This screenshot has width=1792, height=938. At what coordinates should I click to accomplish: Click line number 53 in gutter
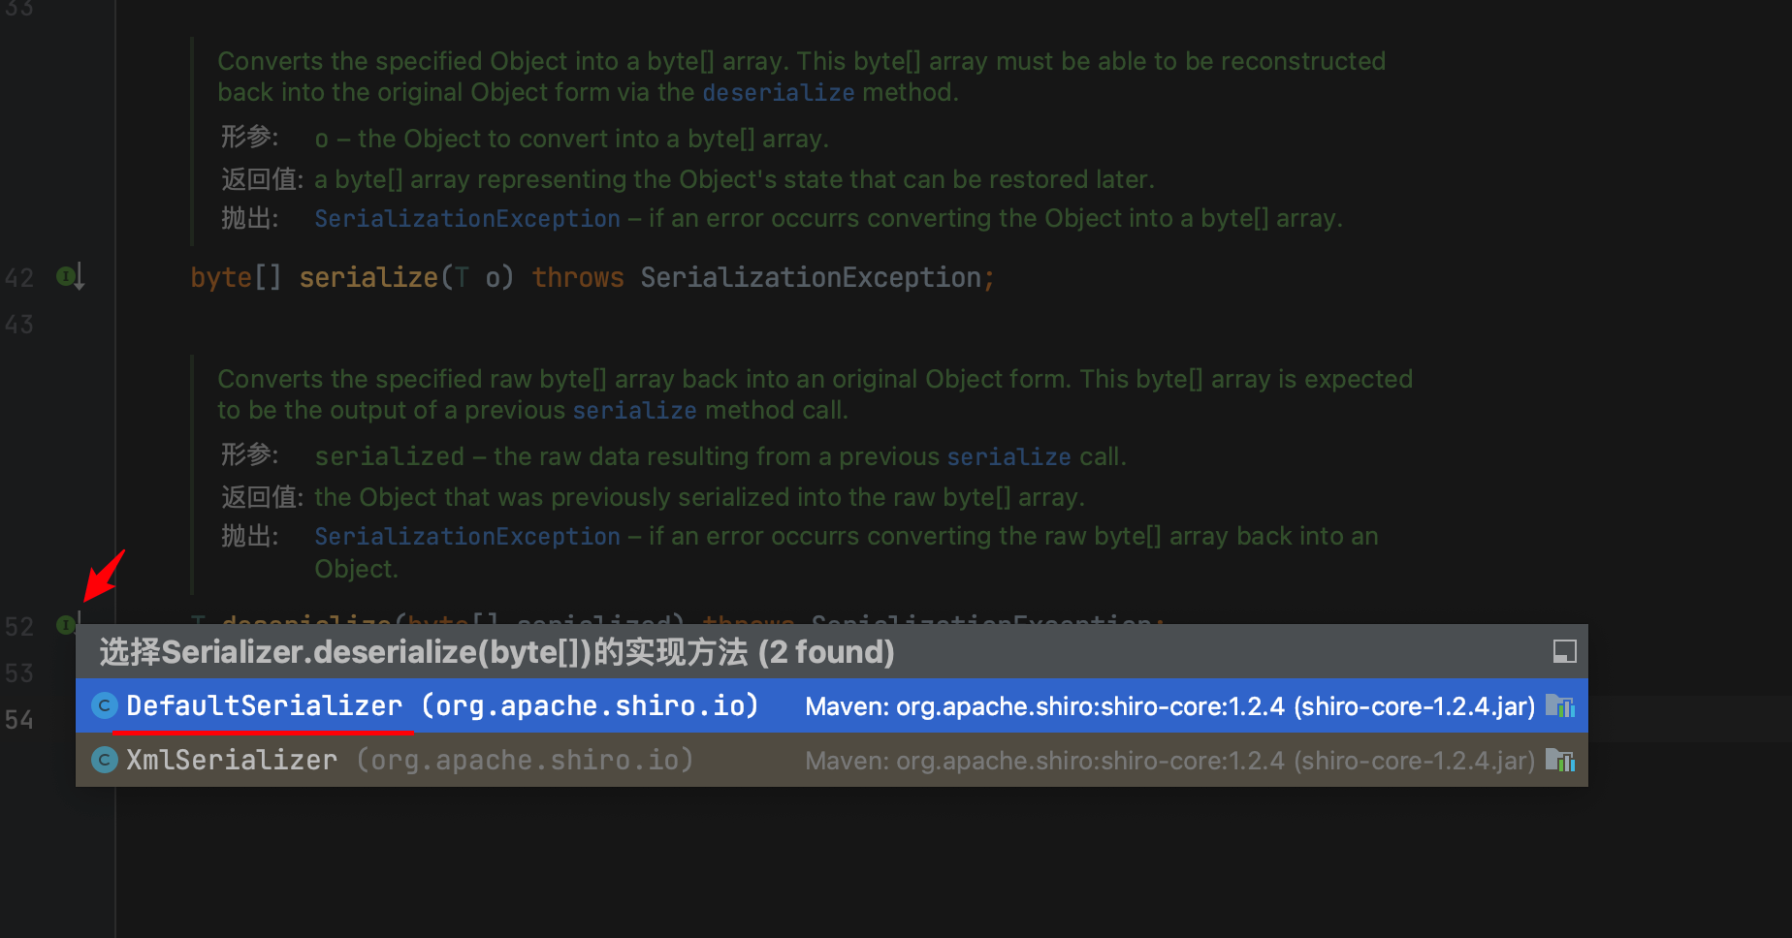(19, 673)
